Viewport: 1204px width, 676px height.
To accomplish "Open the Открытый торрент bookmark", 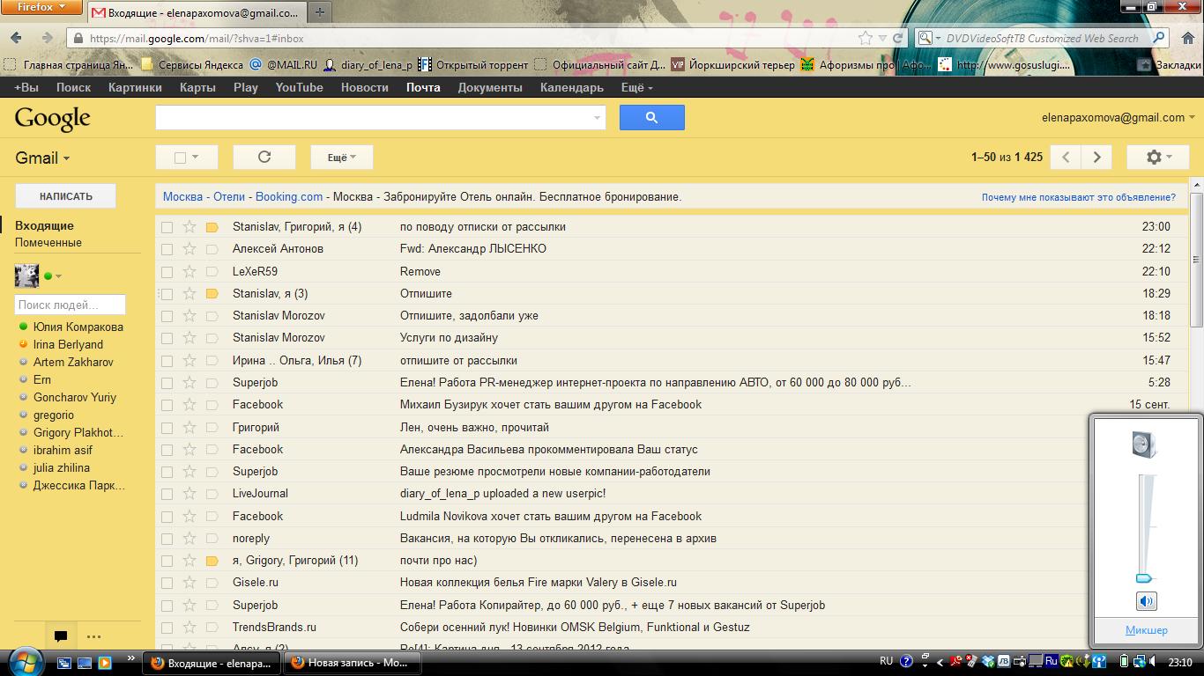I will 474,64.
